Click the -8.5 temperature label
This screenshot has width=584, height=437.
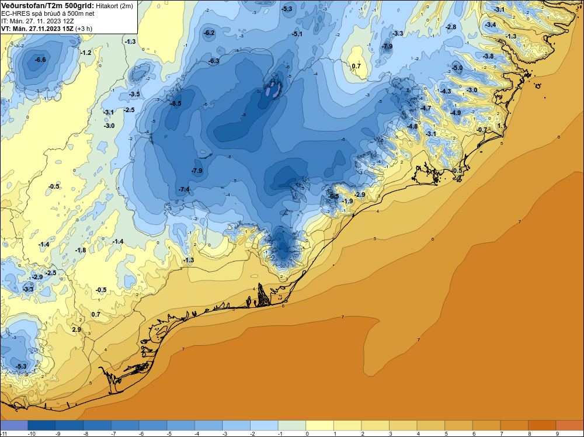175,103
